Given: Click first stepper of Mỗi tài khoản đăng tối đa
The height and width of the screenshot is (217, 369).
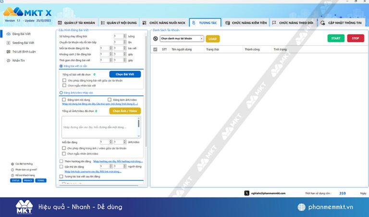Looking at the screenshot, I should tap(111, 48).
